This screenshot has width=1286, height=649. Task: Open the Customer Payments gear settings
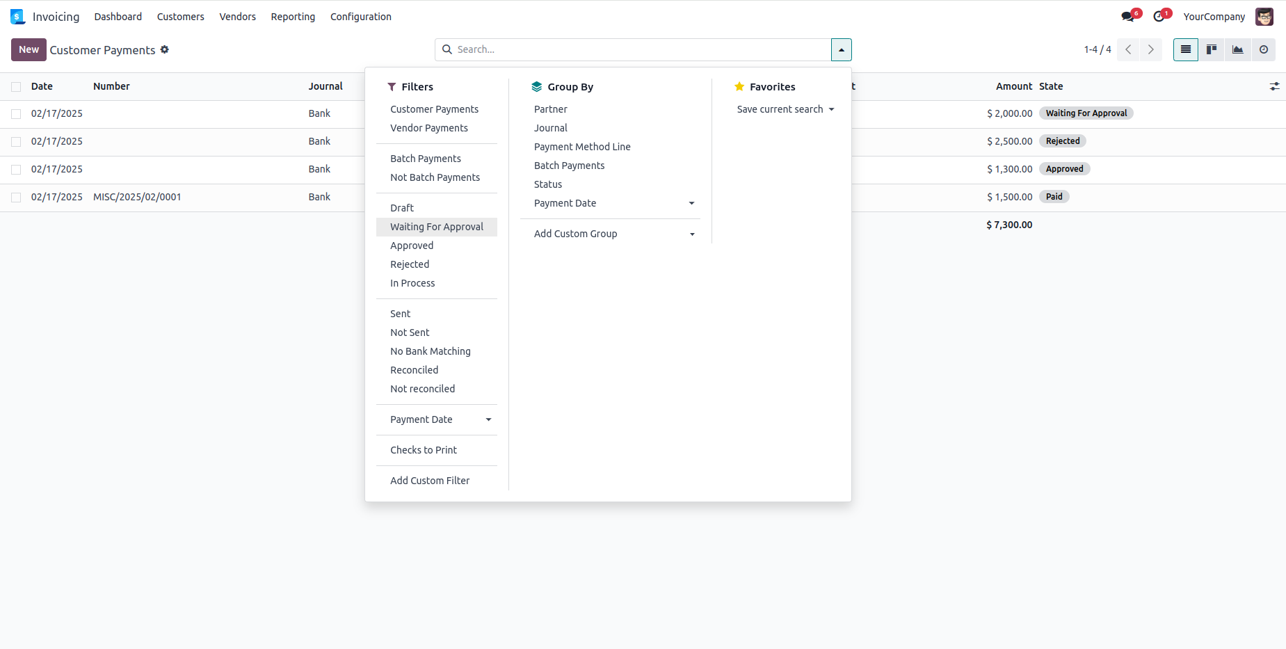coord(165,49)
